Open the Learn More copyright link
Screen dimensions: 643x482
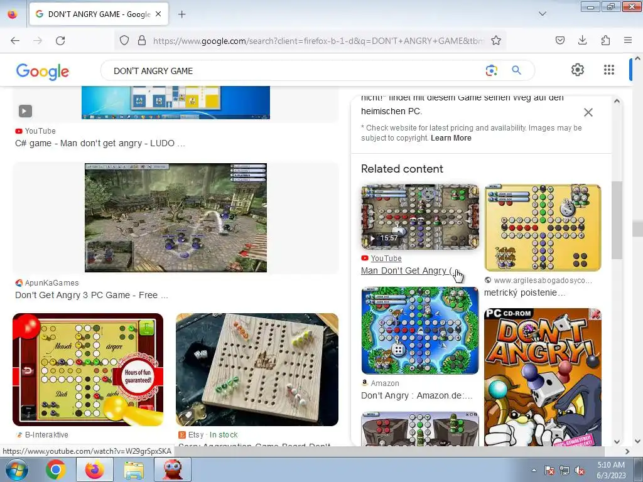click(x=451, y=138)
